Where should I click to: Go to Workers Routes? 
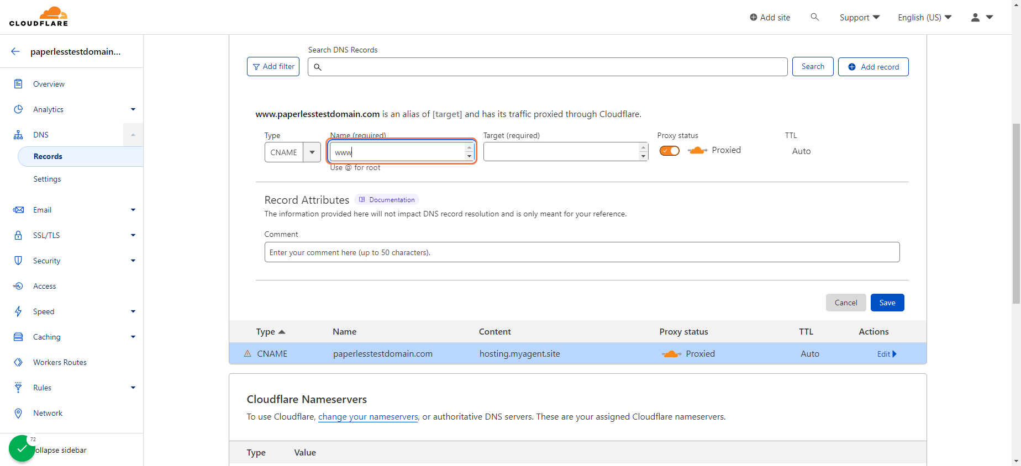60,362
